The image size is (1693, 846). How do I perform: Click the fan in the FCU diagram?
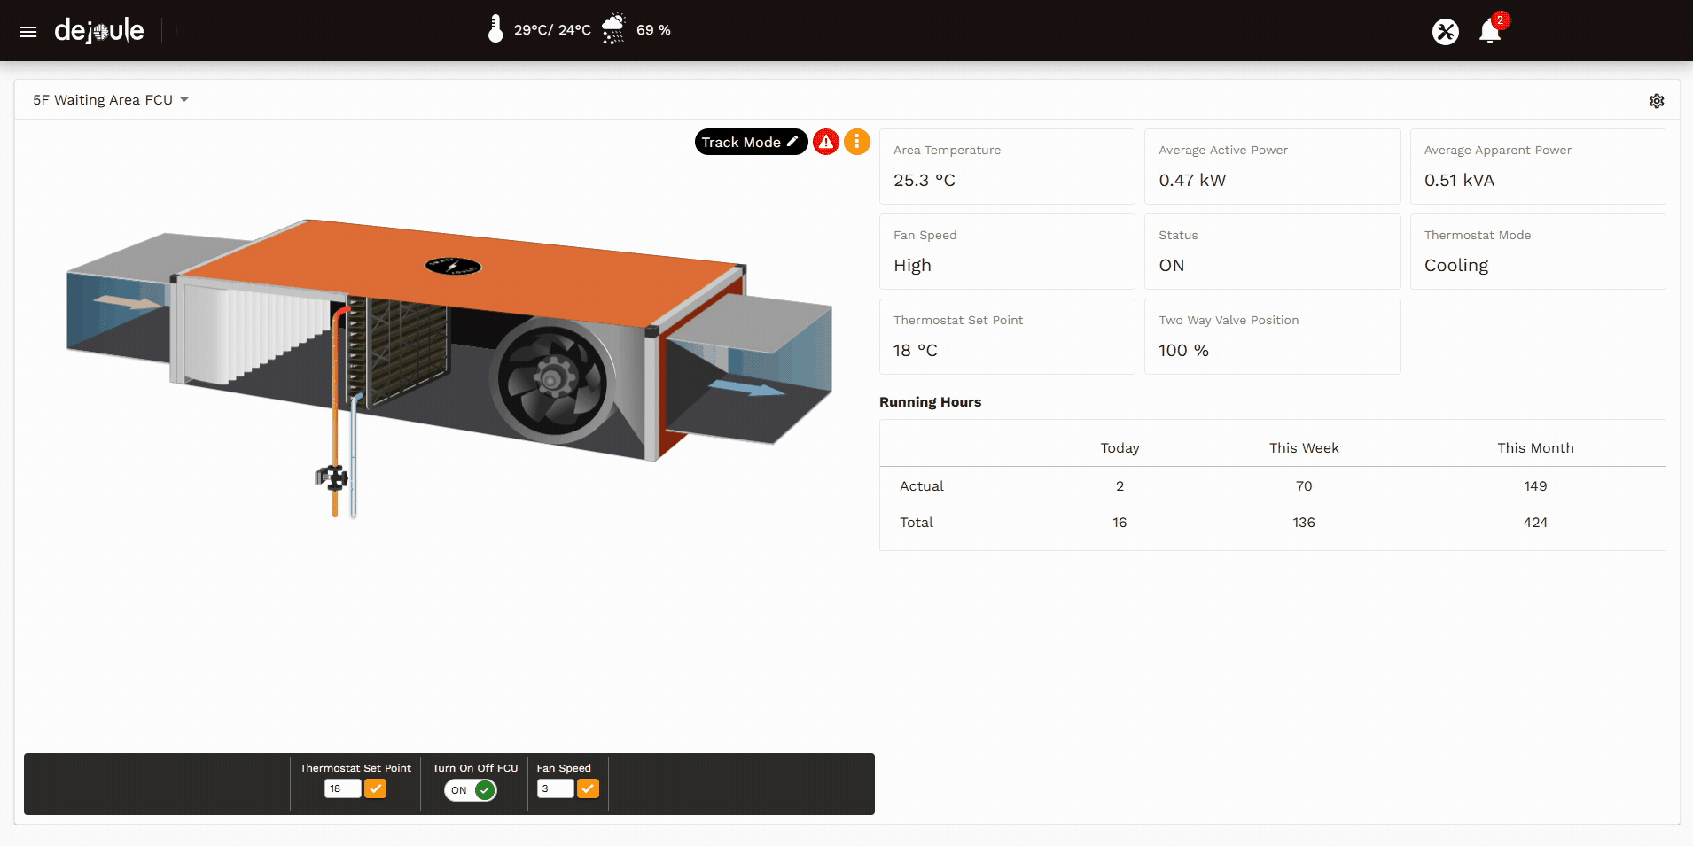pos(553,382)
